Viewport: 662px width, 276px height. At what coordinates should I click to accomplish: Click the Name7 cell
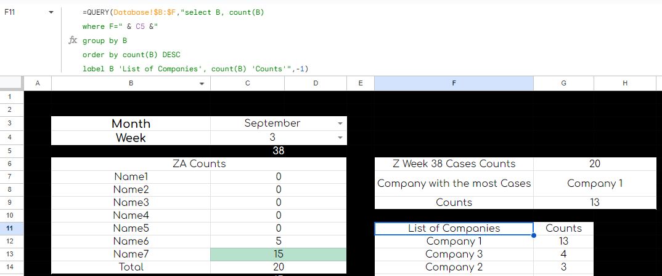[131, 254]
